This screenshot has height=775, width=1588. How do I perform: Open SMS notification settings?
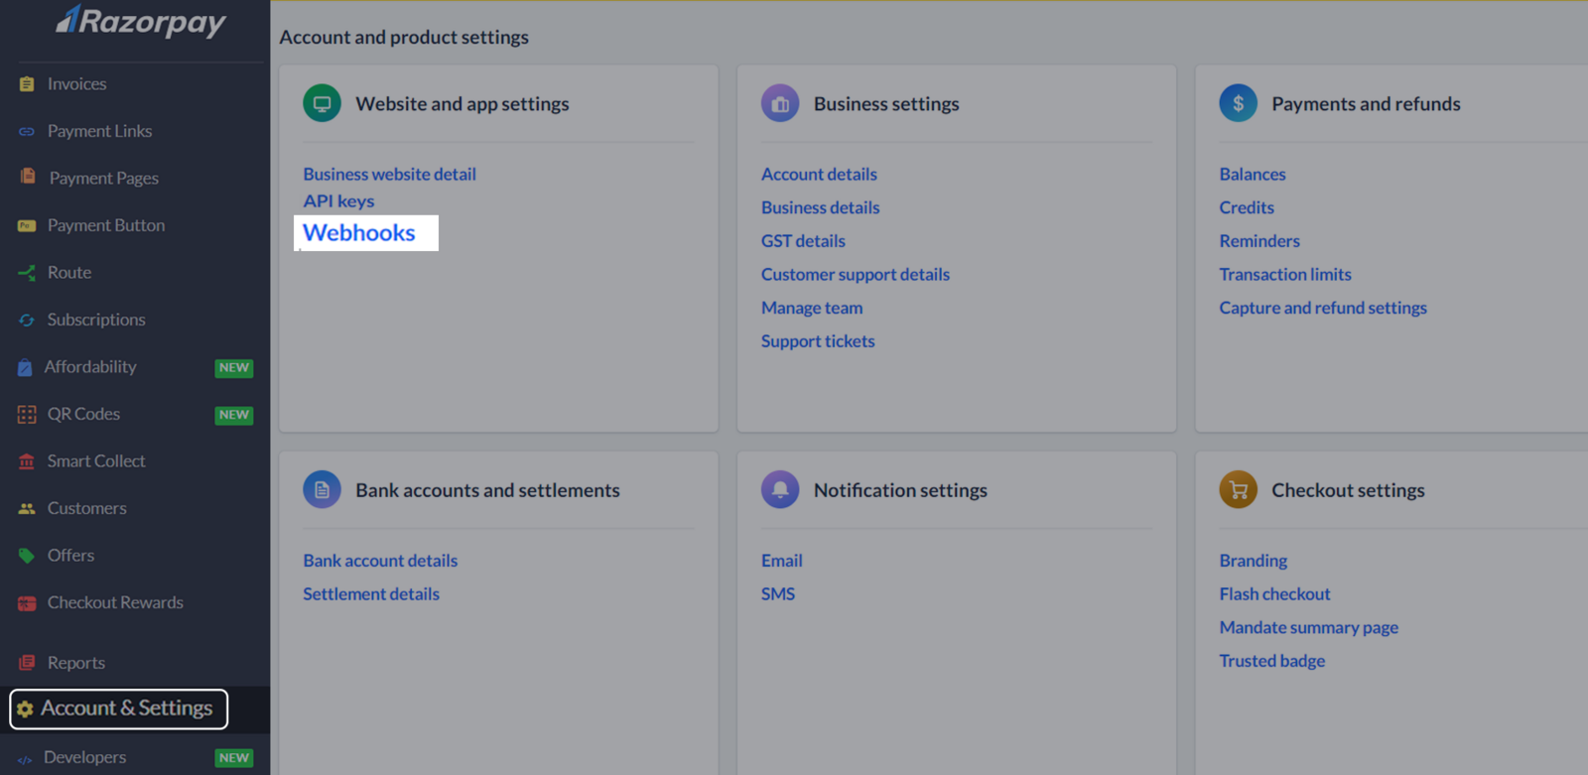(778, 594)
